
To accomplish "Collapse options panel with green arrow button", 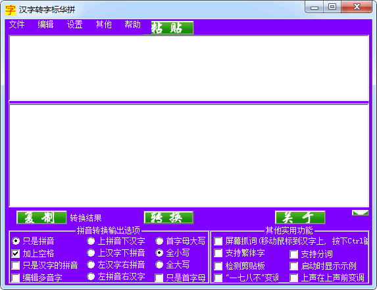I will (x=360, y=213).
